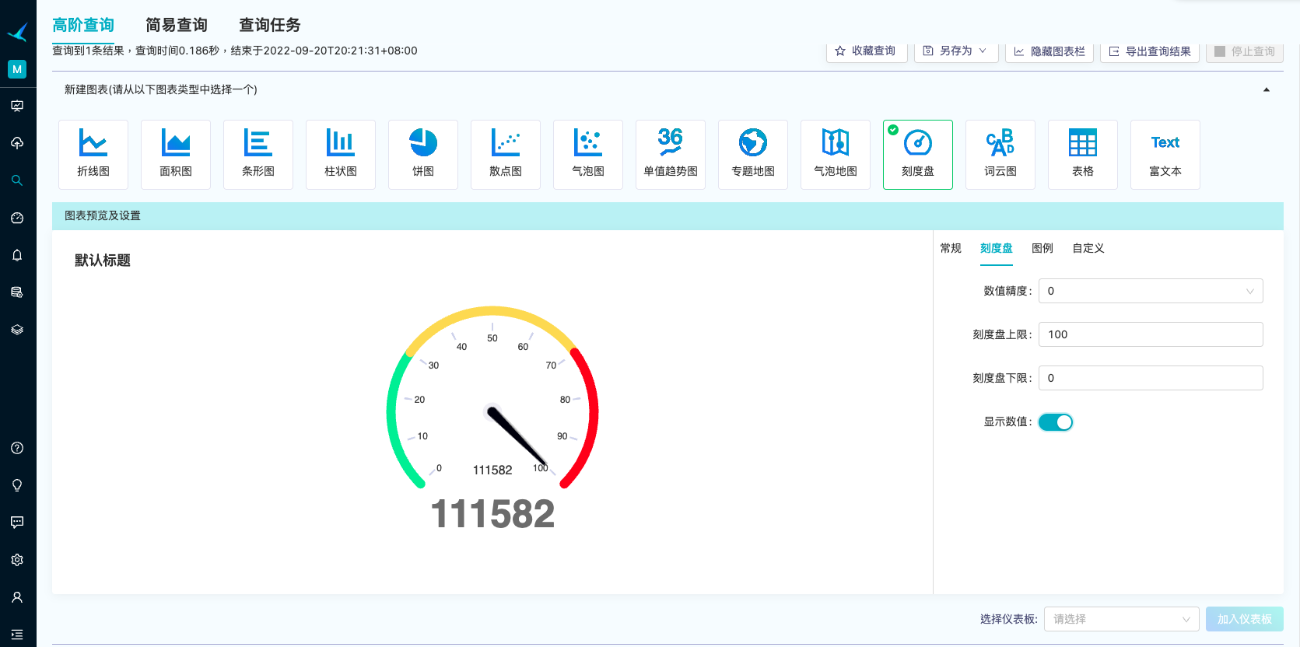The image size is (1300, 647).
Task: Open the lightbulb tips sidebar icon
Action: coord(17,485)
